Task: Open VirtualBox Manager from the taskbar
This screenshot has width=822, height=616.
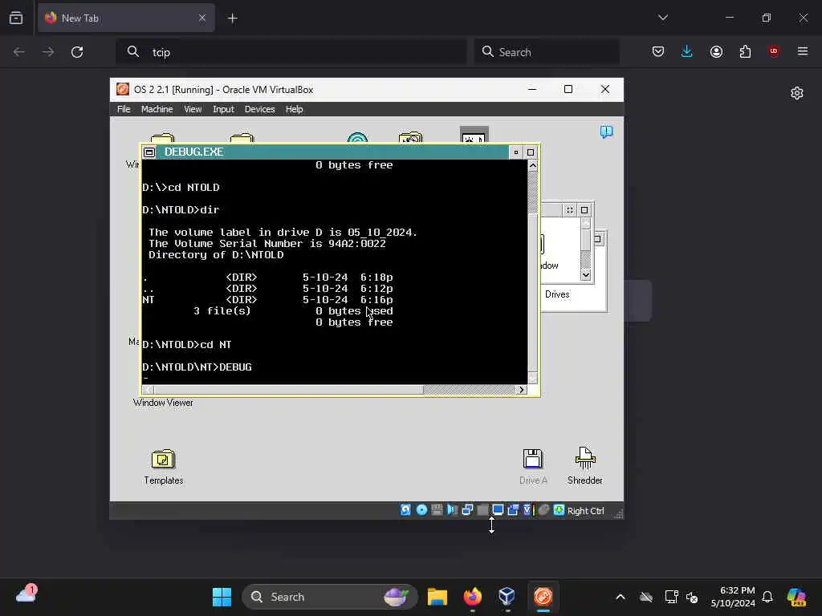Action: point(507,597)
